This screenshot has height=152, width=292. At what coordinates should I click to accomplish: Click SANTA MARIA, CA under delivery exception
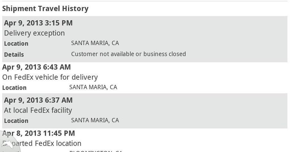pos(95,43)
